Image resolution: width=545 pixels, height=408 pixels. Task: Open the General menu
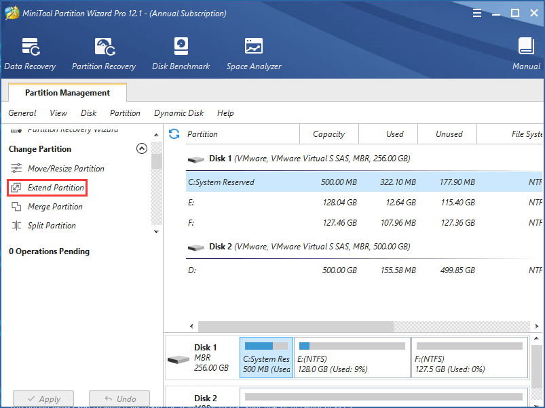[22, 113]
